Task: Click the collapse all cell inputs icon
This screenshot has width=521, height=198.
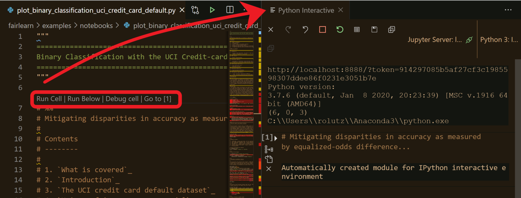Action: click(x=271, y=48)
